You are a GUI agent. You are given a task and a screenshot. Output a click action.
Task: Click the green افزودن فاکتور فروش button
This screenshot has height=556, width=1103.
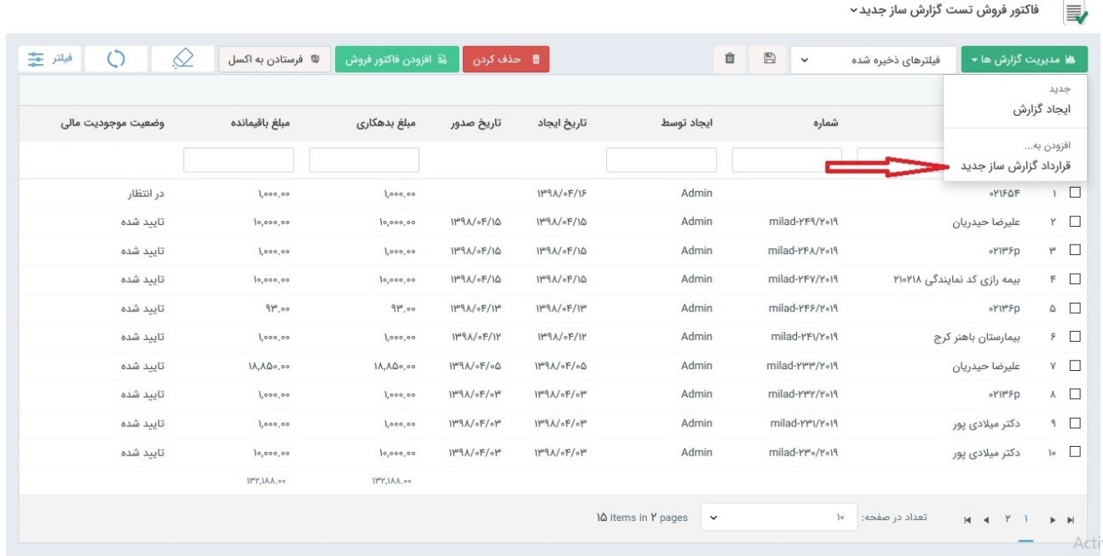[395, 60]
